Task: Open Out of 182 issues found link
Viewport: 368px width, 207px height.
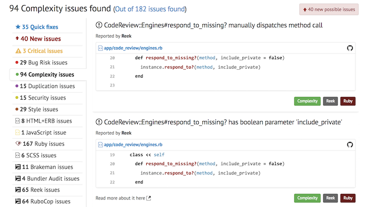Action: pos(150,9)
